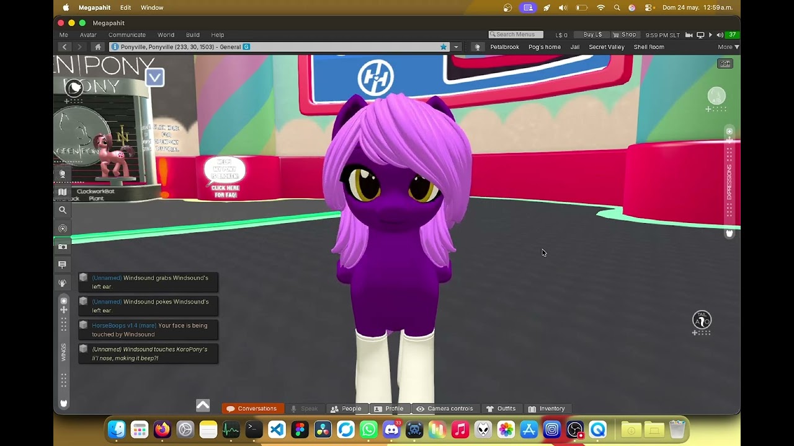Open the Outfits panel

501,409
